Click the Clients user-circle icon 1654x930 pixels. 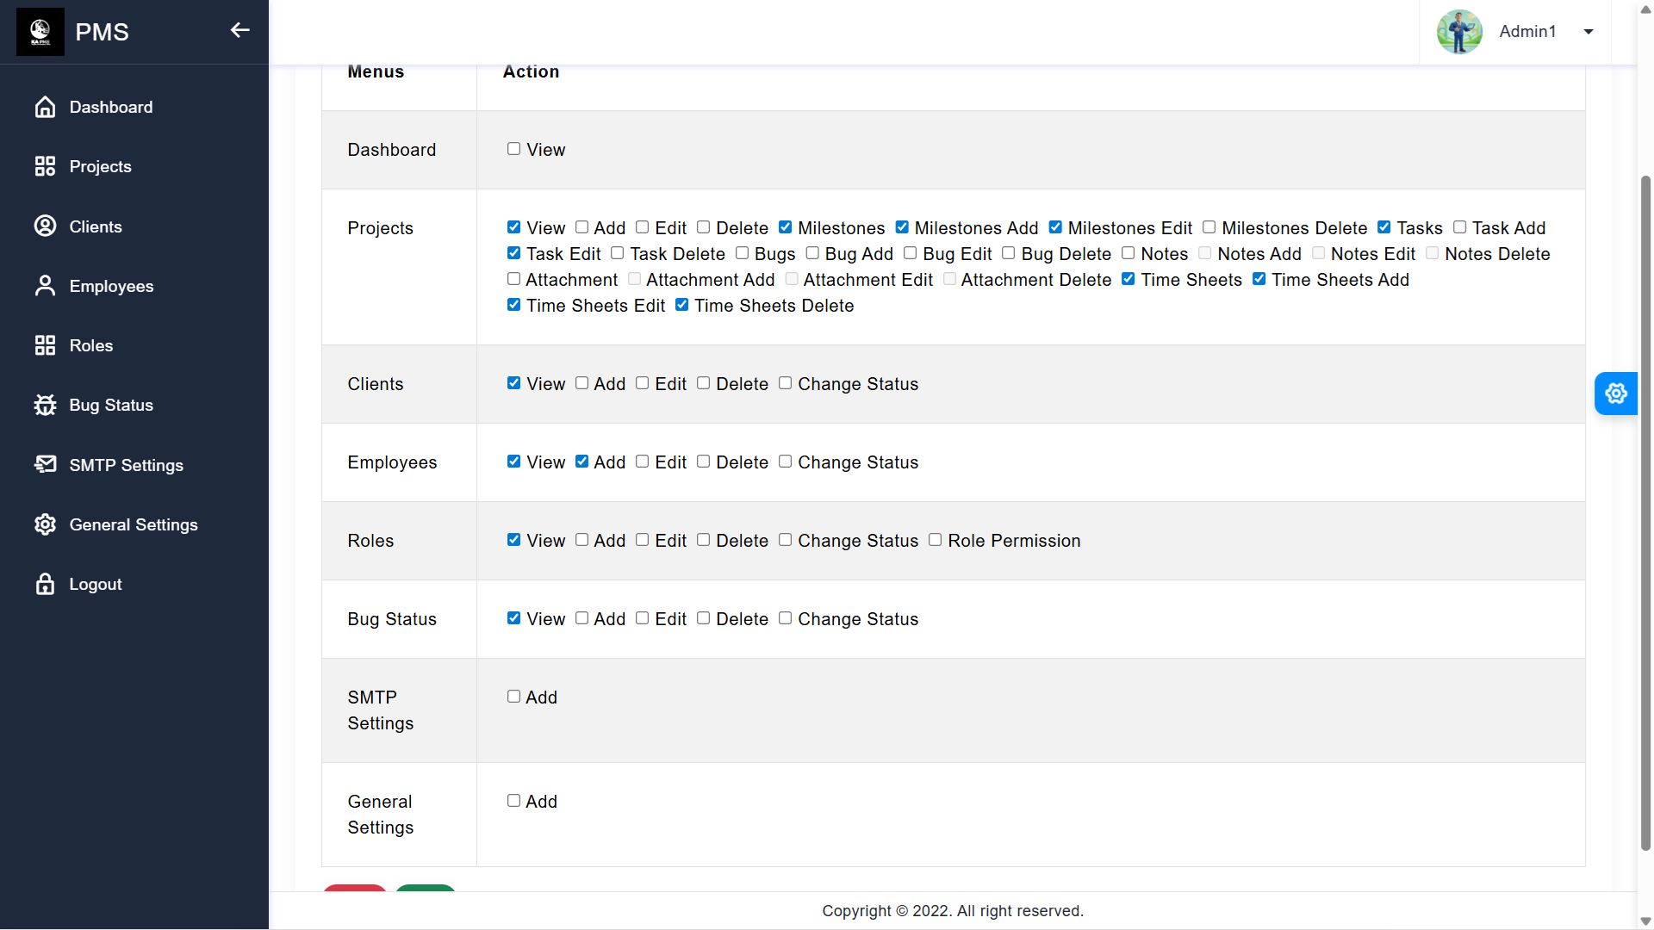click(45, 226)
